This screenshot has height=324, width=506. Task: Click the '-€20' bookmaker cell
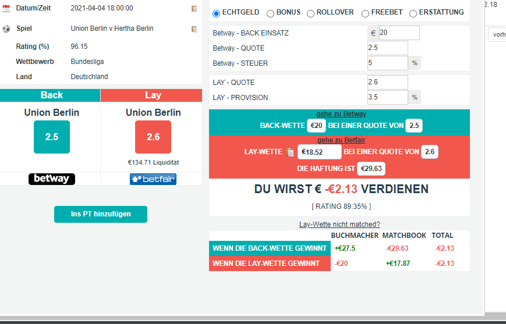tap(341, 264)
